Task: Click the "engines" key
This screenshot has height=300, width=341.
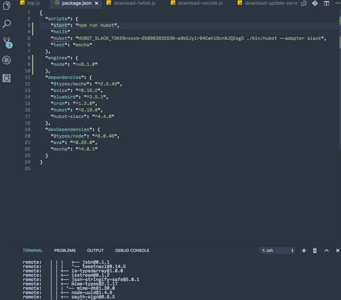Action: (x=58, y=58)
